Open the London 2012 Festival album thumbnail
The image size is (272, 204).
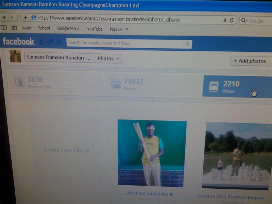237,156
